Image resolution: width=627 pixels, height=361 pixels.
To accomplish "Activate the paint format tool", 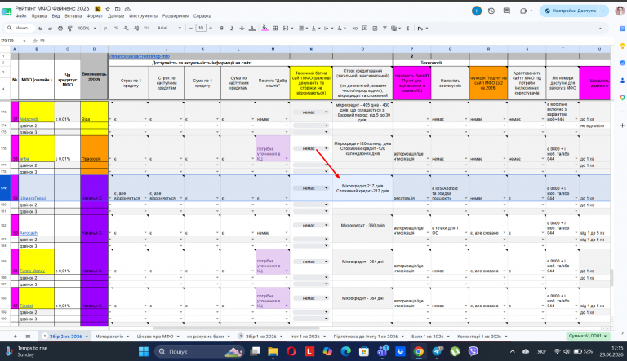I will [x=70, y=29].
